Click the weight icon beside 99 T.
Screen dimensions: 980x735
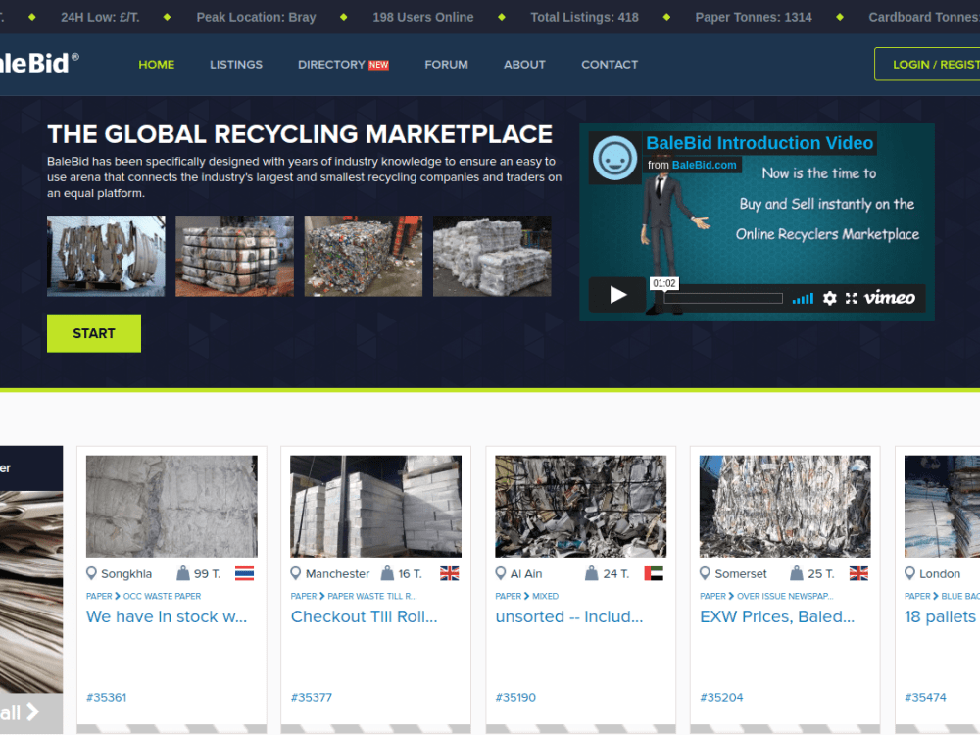[182, 573]
